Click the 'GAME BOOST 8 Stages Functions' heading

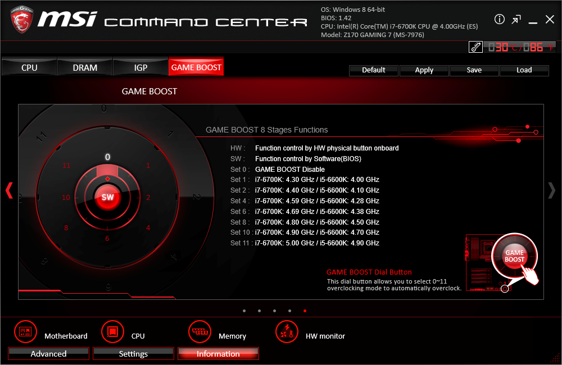(x=266, y=130)
